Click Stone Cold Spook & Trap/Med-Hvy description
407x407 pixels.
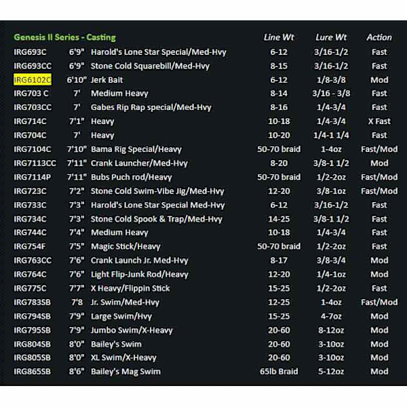click(157, 219)
